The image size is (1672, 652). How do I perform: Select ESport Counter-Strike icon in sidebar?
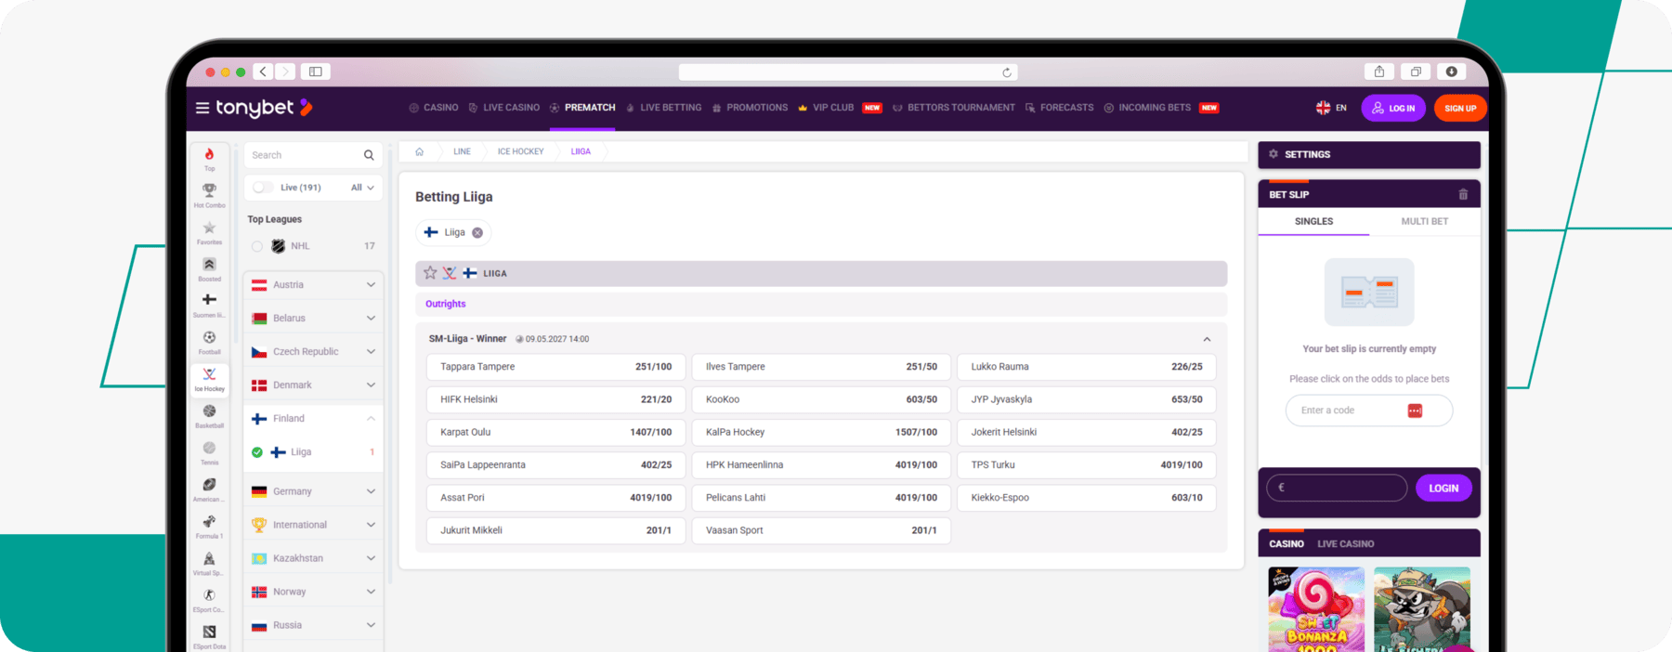[x=209, y=595]
